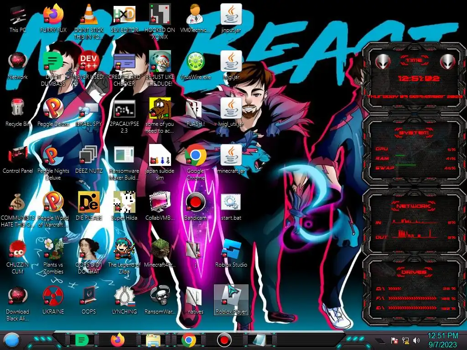Select start.bat file icon
The width and height of the screenshot is (467, 350).
tap(231, 206)
